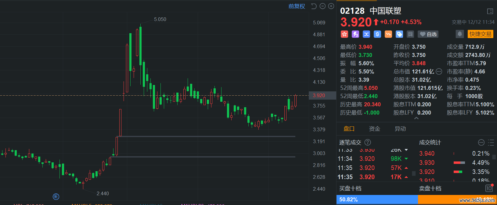Screen dimensions: 497x205
Task: Open 成交统计 more options ellipsis icon
Action: tap(481, 143)
